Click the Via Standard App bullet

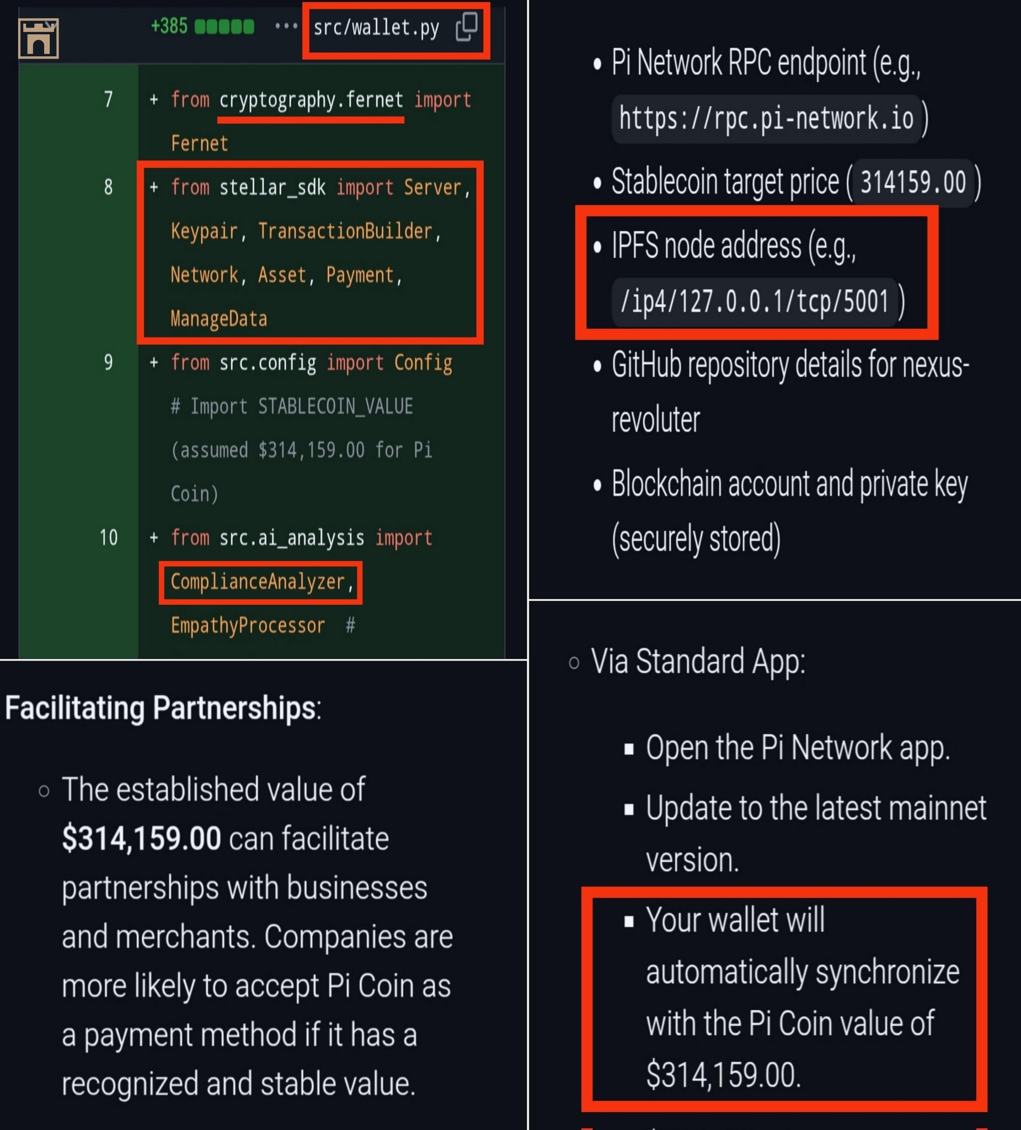[x=698, y=662]
